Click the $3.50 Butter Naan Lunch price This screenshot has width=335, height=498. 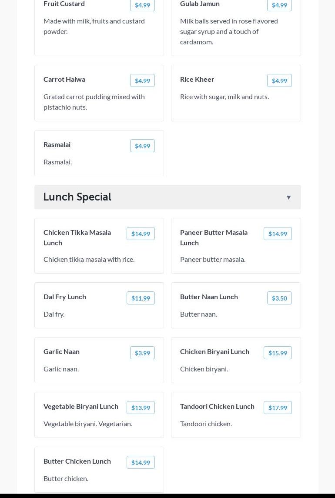point(279,298)
